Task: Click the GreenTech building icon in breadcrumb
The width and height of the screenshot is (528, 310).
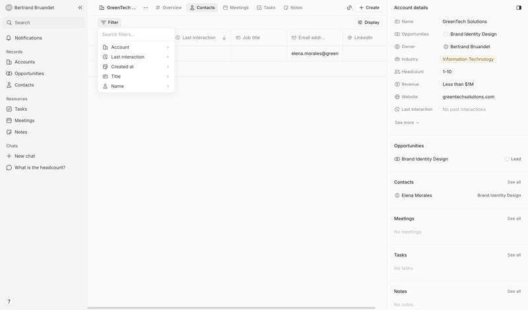Action: tap(102, 7)
